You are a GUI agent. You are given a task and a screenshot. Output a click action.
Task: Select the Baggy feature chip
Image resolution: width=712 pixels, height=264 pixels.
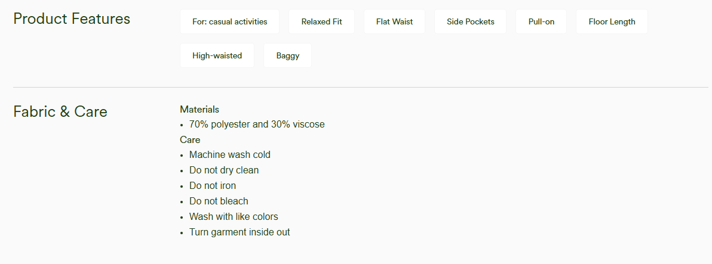pos(287,55)
